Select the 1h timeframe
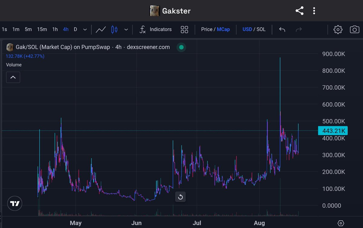This screenshot has height=228, width=363. coord(55,29)
